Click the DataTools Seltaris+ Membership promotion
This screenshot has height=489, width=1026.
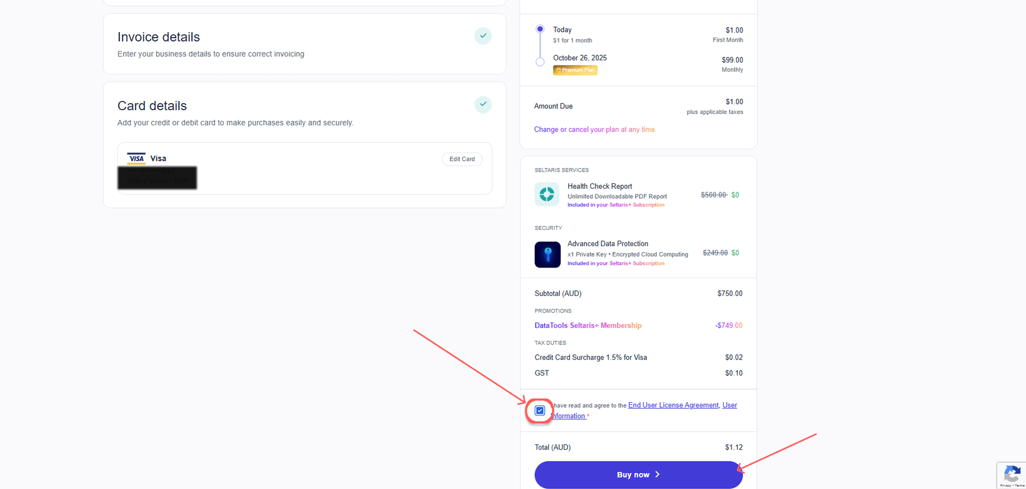coord(587,326)
